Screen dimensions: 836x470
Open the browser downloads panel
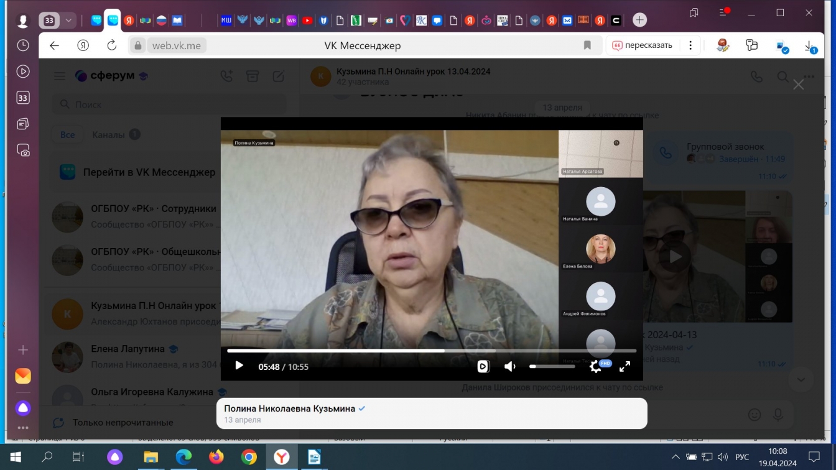[810, 46]
